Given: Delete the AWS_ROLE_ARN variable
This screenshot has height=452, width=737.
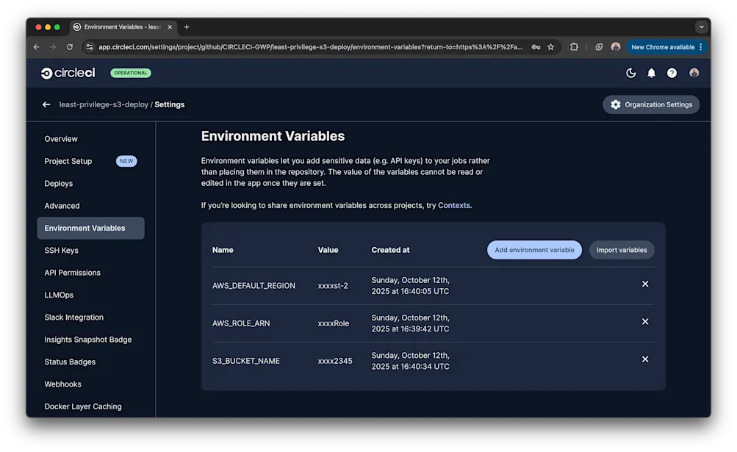Looking at the screenshot, I should (644, 321).
